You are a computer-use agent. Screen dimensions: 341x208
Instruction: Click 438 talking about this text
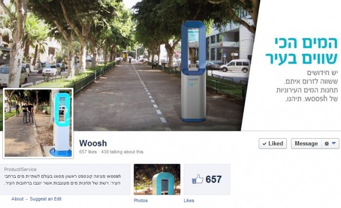click(x=122, y=152)
